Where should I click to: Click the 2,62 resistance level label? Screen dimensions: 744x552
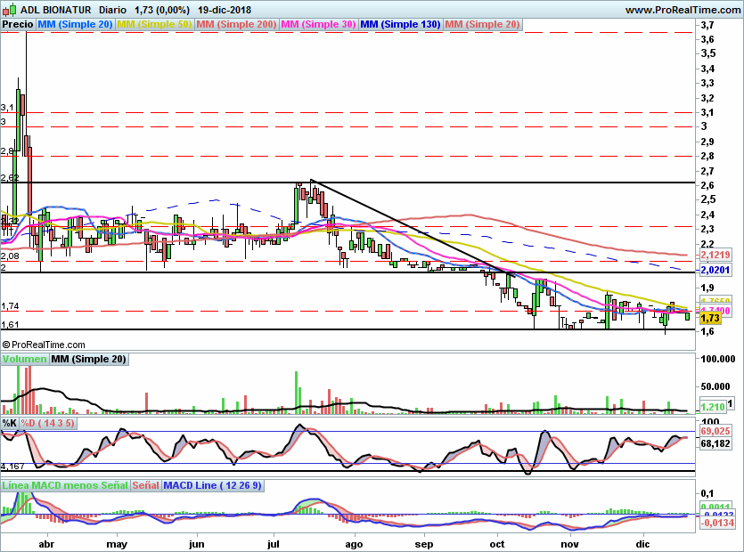coord(10,177)
